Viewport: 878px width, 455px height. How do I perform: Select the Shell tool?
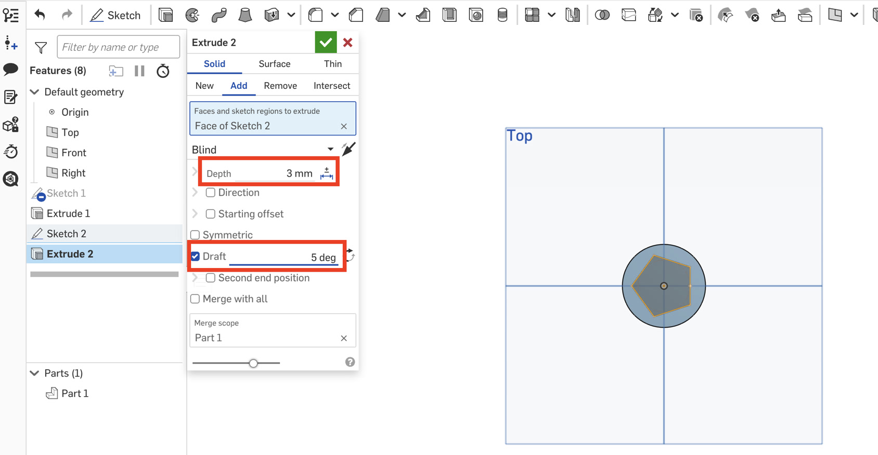coord(449,15)
